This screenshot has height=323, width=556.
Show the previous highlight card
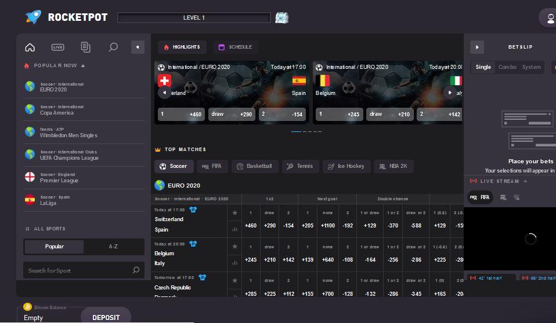164,93
